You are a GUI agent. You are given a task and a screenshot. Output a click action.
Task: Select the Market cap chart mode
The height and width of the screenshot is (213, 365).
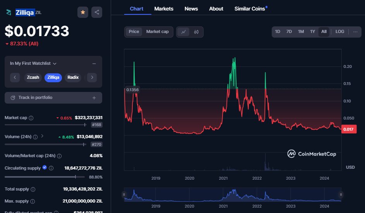(x=158, y=31)
